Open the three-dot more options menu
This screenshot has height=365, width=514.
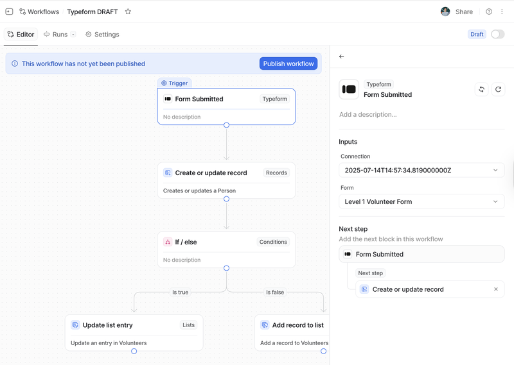tap(502, 12)
